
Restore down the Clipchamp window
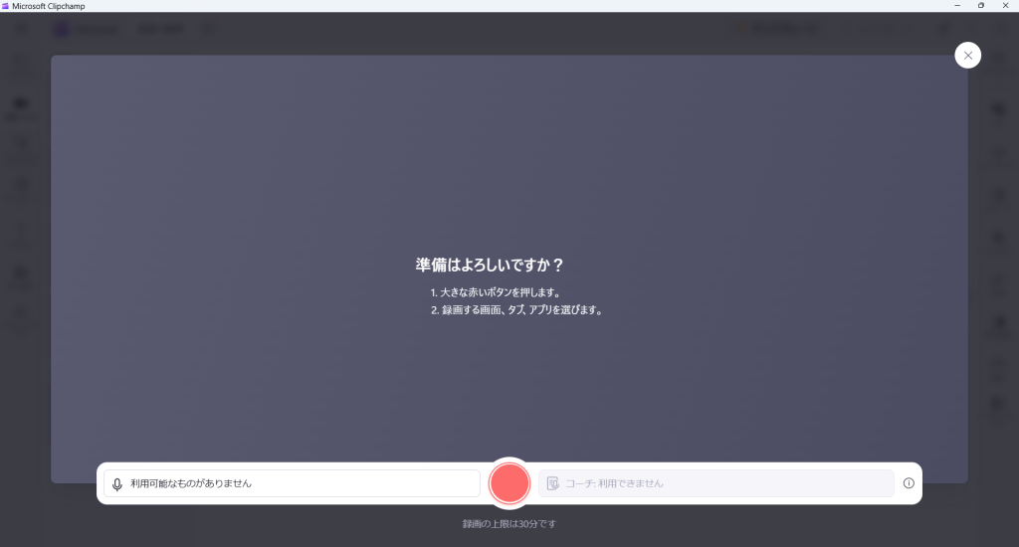[x=981, y=6]
